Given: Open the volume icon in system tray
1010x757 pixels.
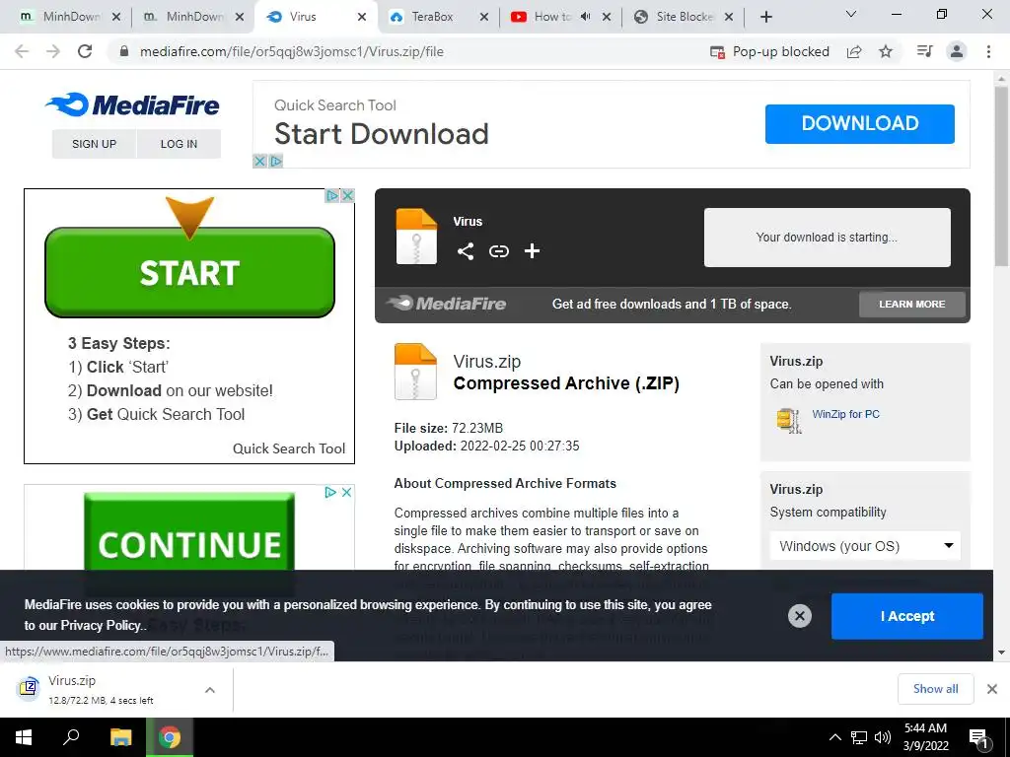Looking at the screenshot, I should tap(883, 737).
